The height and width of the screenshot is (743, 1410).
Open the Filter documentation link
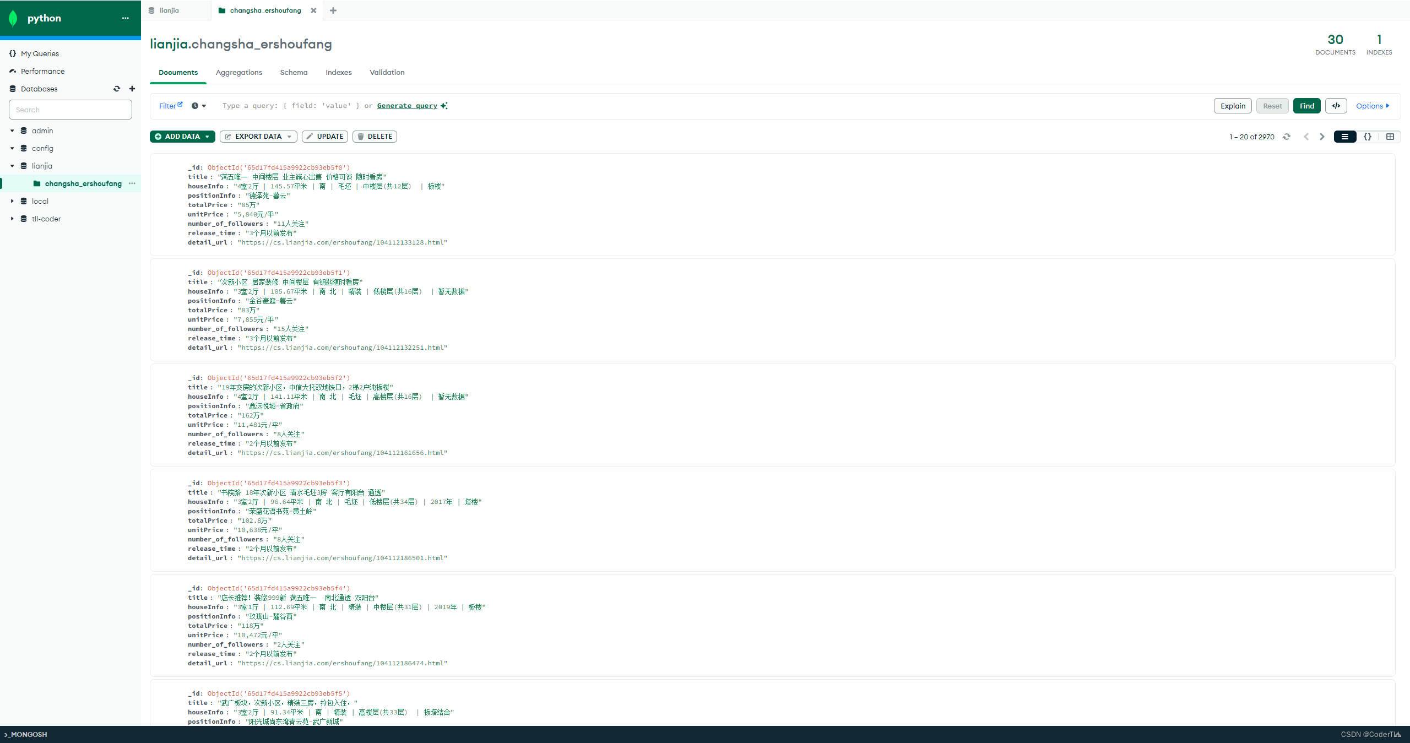(x=171, y=106)
